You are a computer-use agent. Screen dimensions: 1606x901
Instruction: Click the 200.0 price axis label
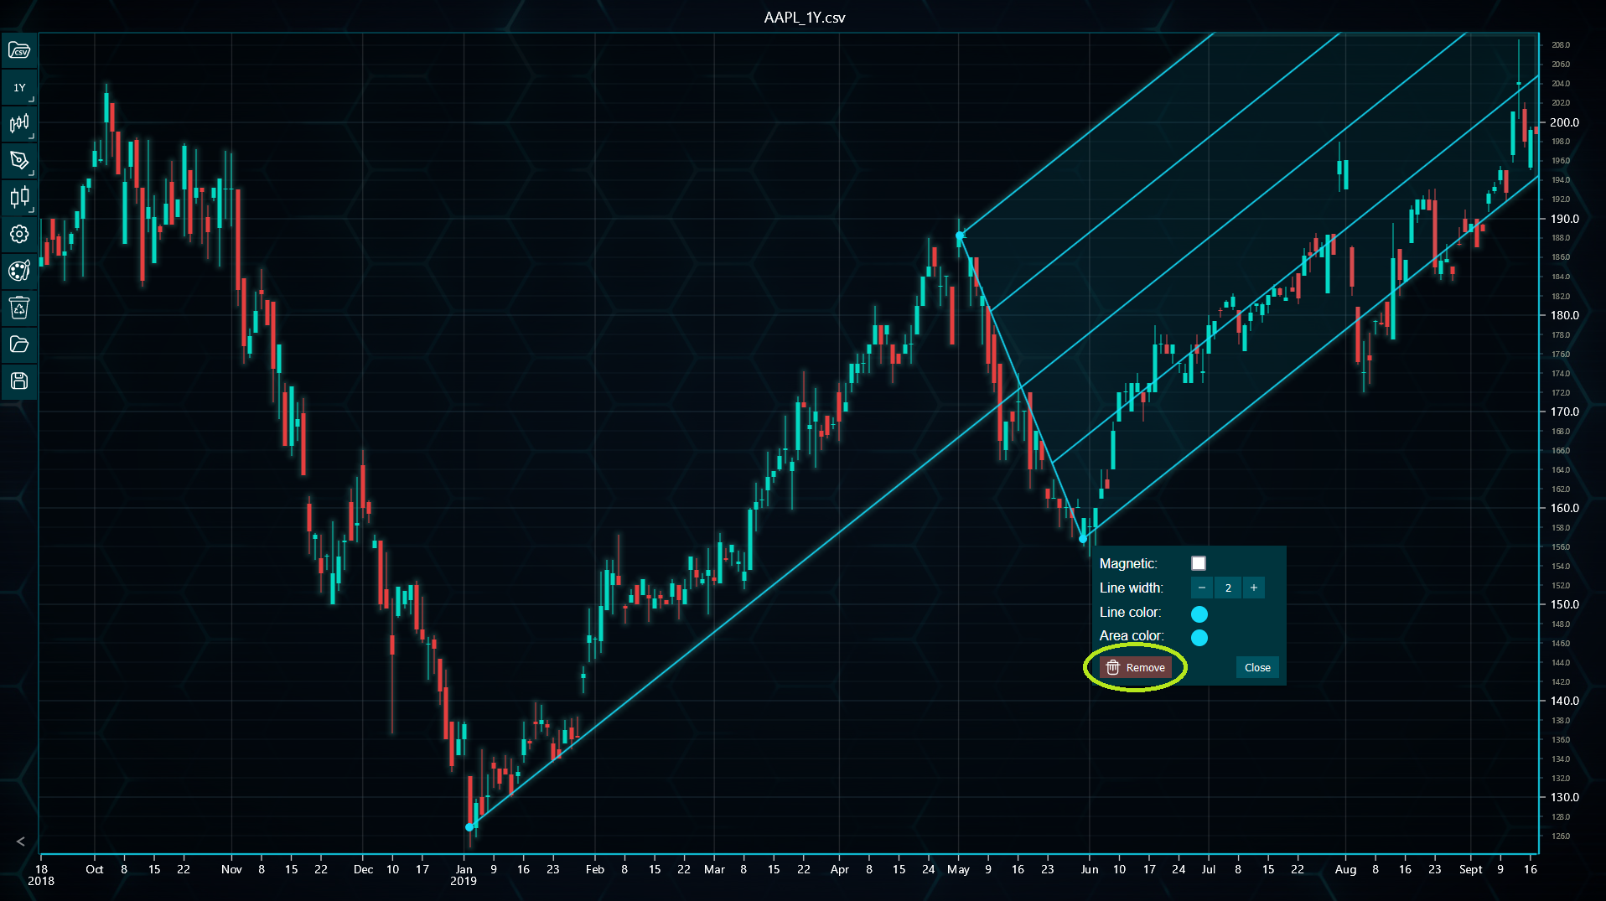coord(1564,122)
